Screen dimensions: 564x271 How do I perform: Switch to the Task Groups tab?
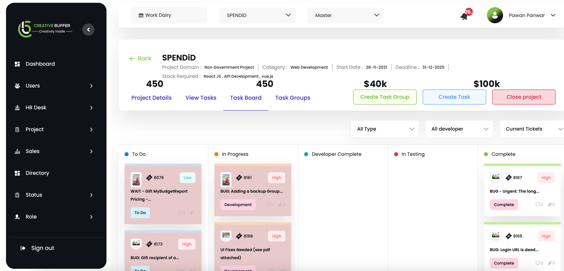293,98
